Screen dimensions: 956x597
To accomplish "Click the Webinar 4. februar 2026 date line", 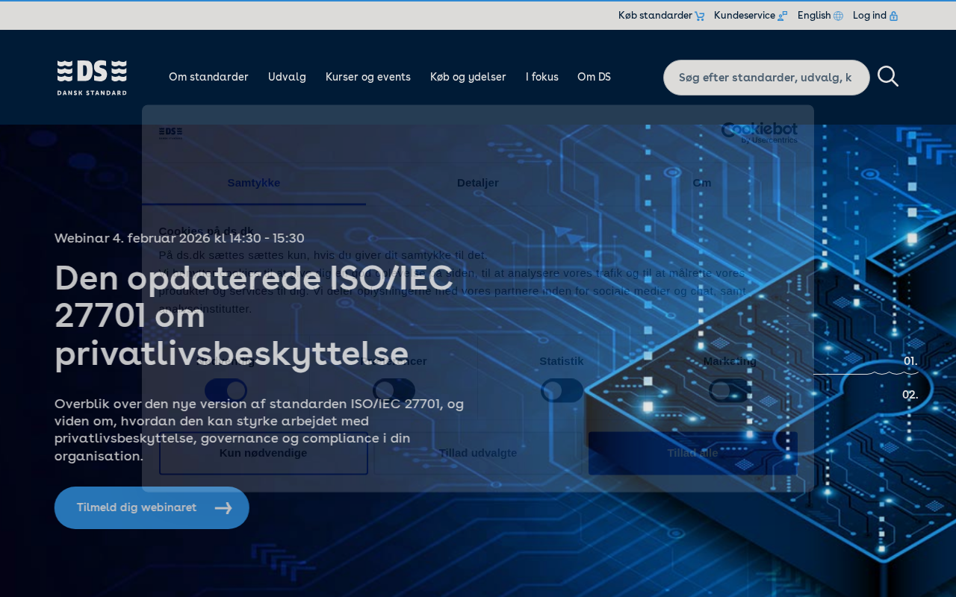I will [x=179, y=238].
